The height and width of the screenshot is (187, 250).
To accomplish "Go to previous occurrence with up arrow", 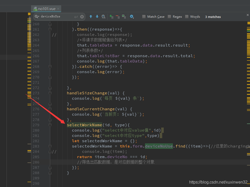I will click(91, 16).
